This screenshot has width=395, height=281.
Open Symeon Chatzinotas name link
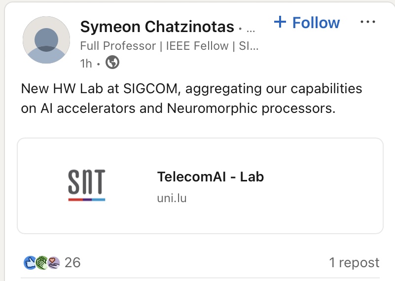coord(157,27)
